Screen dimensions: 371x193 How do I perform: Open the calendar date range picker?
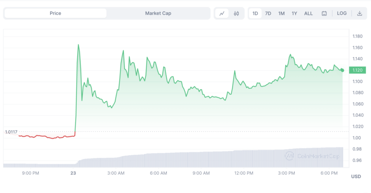pyautogui.click(x=324, y=14)
